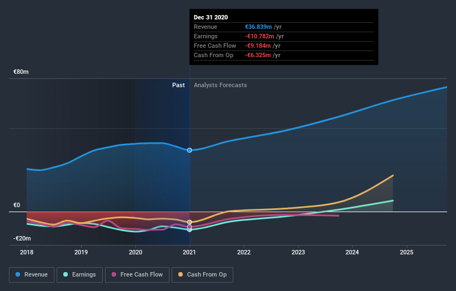
Task: Toggle the Cash From Op legend button
Action: coord(202,275)
